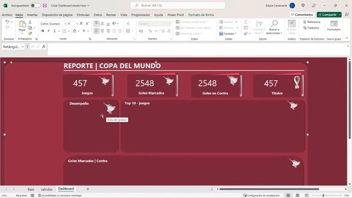
Task: Expand the Pegar options arrow
Action: [x=22, y=33]
